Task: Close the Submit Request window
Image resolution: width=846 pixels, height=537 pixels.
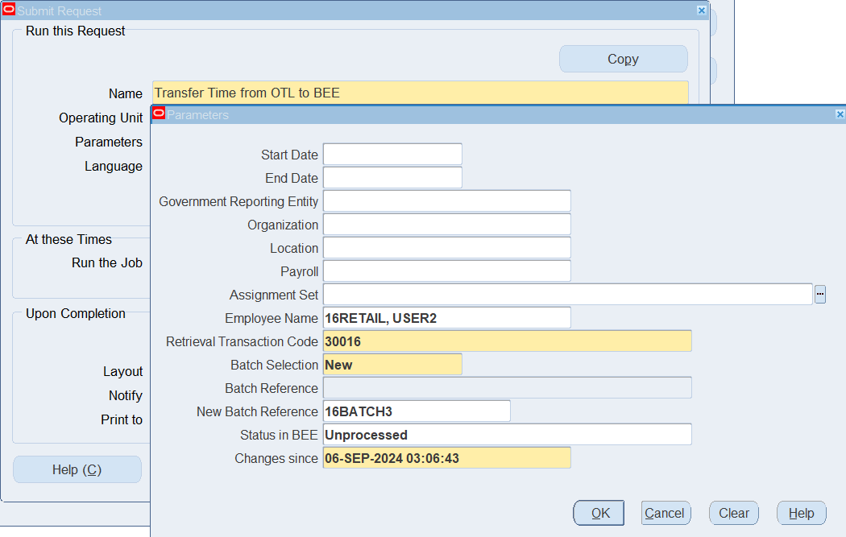Action: tap(701, 10)
